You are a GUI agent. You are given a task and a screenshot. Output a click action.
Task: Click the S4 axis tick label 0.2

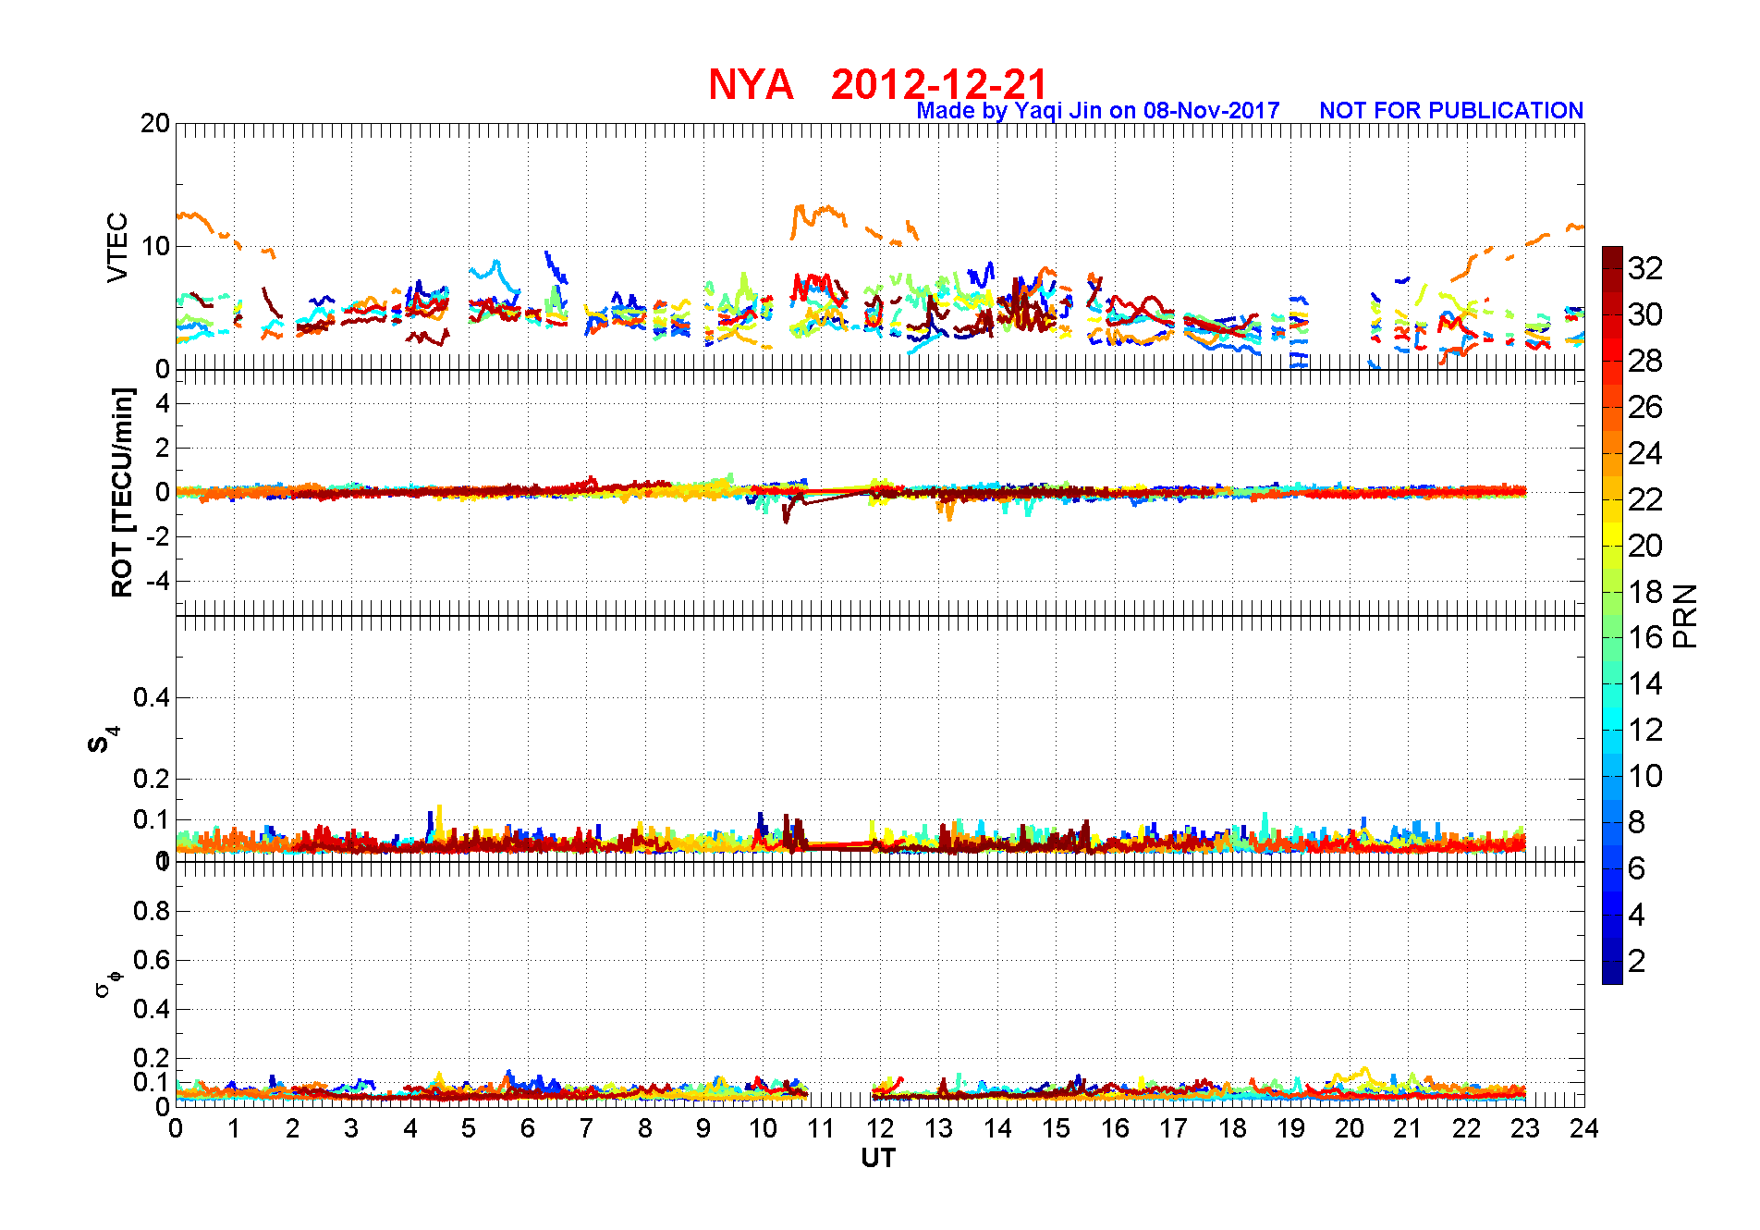(x=152, y=779)
